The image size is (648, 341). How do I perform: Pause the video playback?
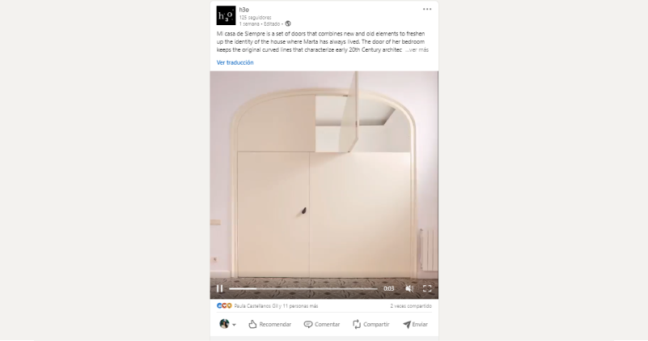220,288
